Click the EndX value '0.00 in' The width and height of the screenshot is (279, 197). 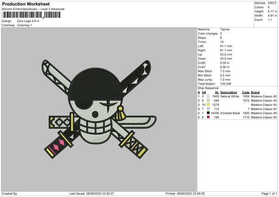(225, 63)
